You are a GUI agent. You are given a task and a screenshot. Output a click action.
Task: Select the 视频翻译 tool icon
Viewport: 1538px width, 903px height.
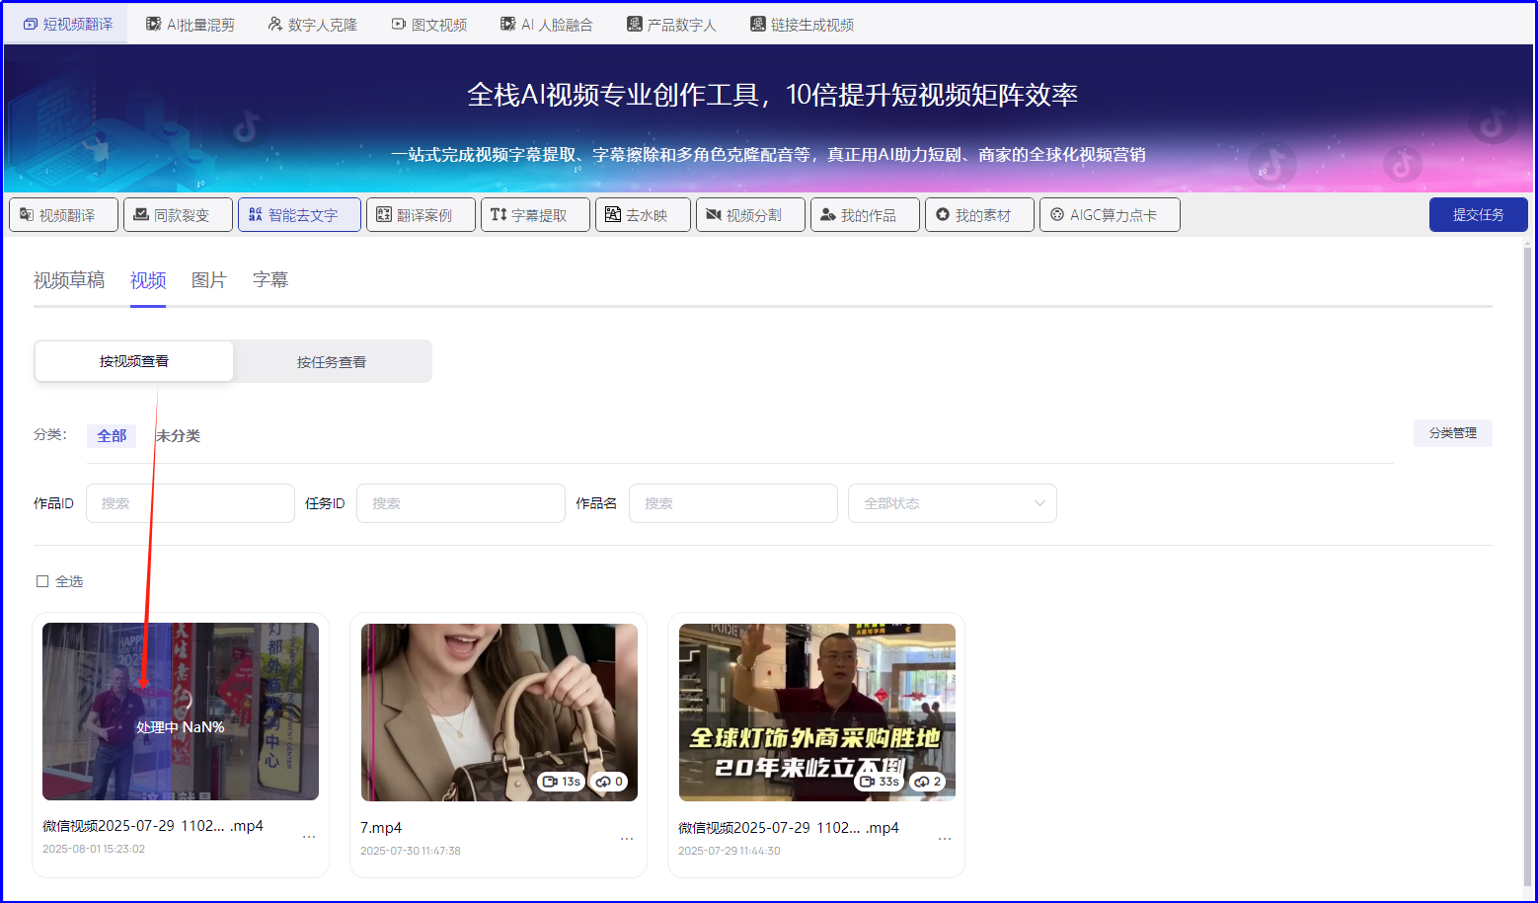pos(63,214)
